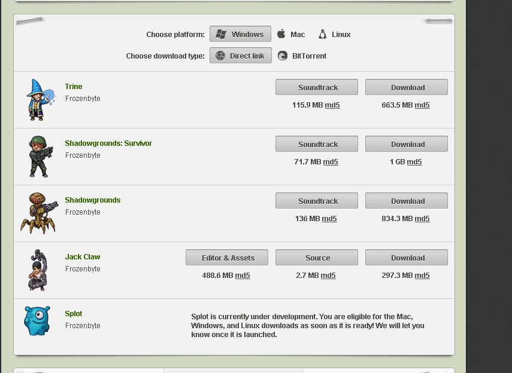View md5 for Trine 663.5 MB download
The height and width of the screenshot is (373, 512).
click(422, 105)
